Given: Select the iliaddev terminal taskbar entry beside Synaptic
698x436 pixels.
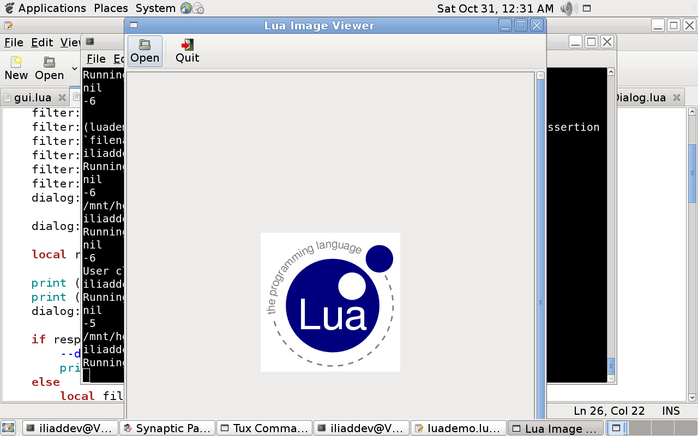Looking at the screenshot, I should pos(71,428).
